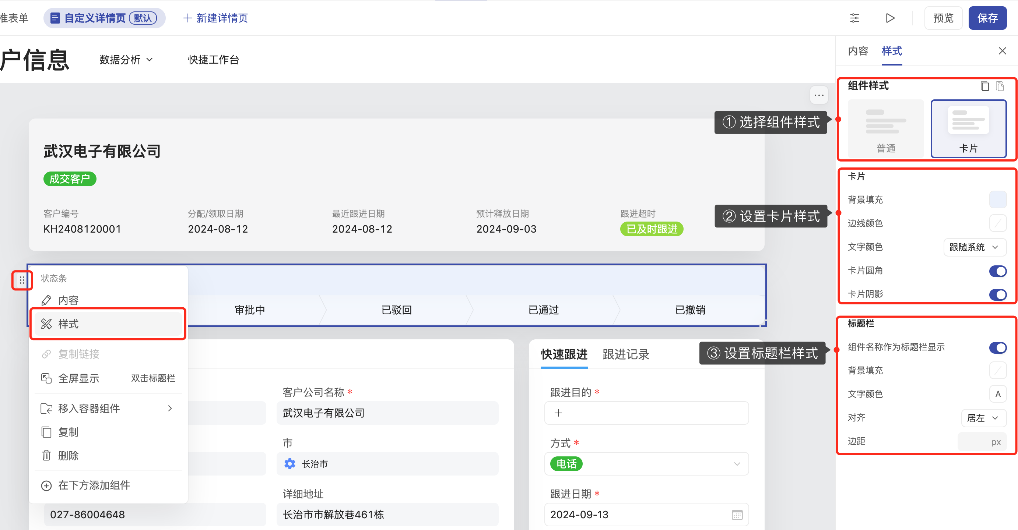The image size is (1018, 530).
Task: Open title bar 文字颜色 A picker
Action: pos(998,394)
